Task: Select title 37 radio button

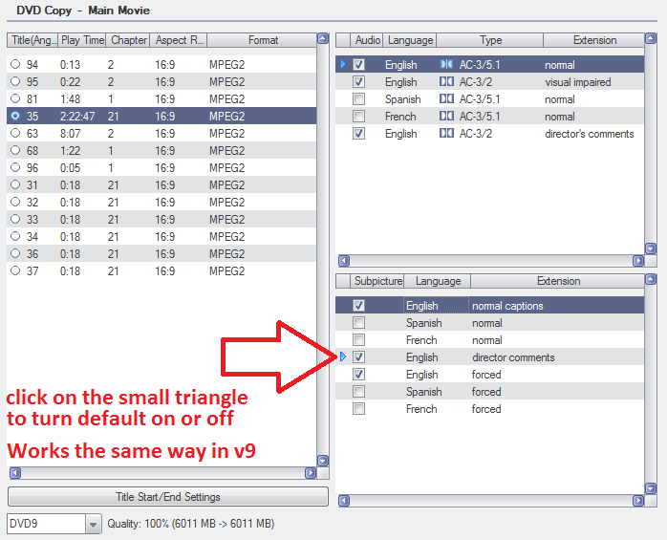Action: pos(15,270)
